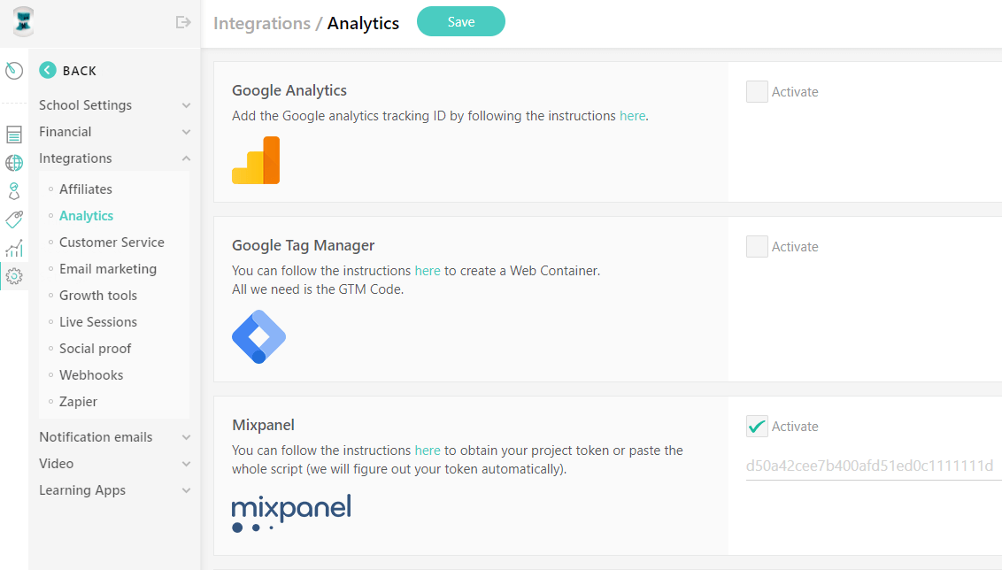
Task: Open the marketing tag sidebar icon
Action: click(14, 220)
